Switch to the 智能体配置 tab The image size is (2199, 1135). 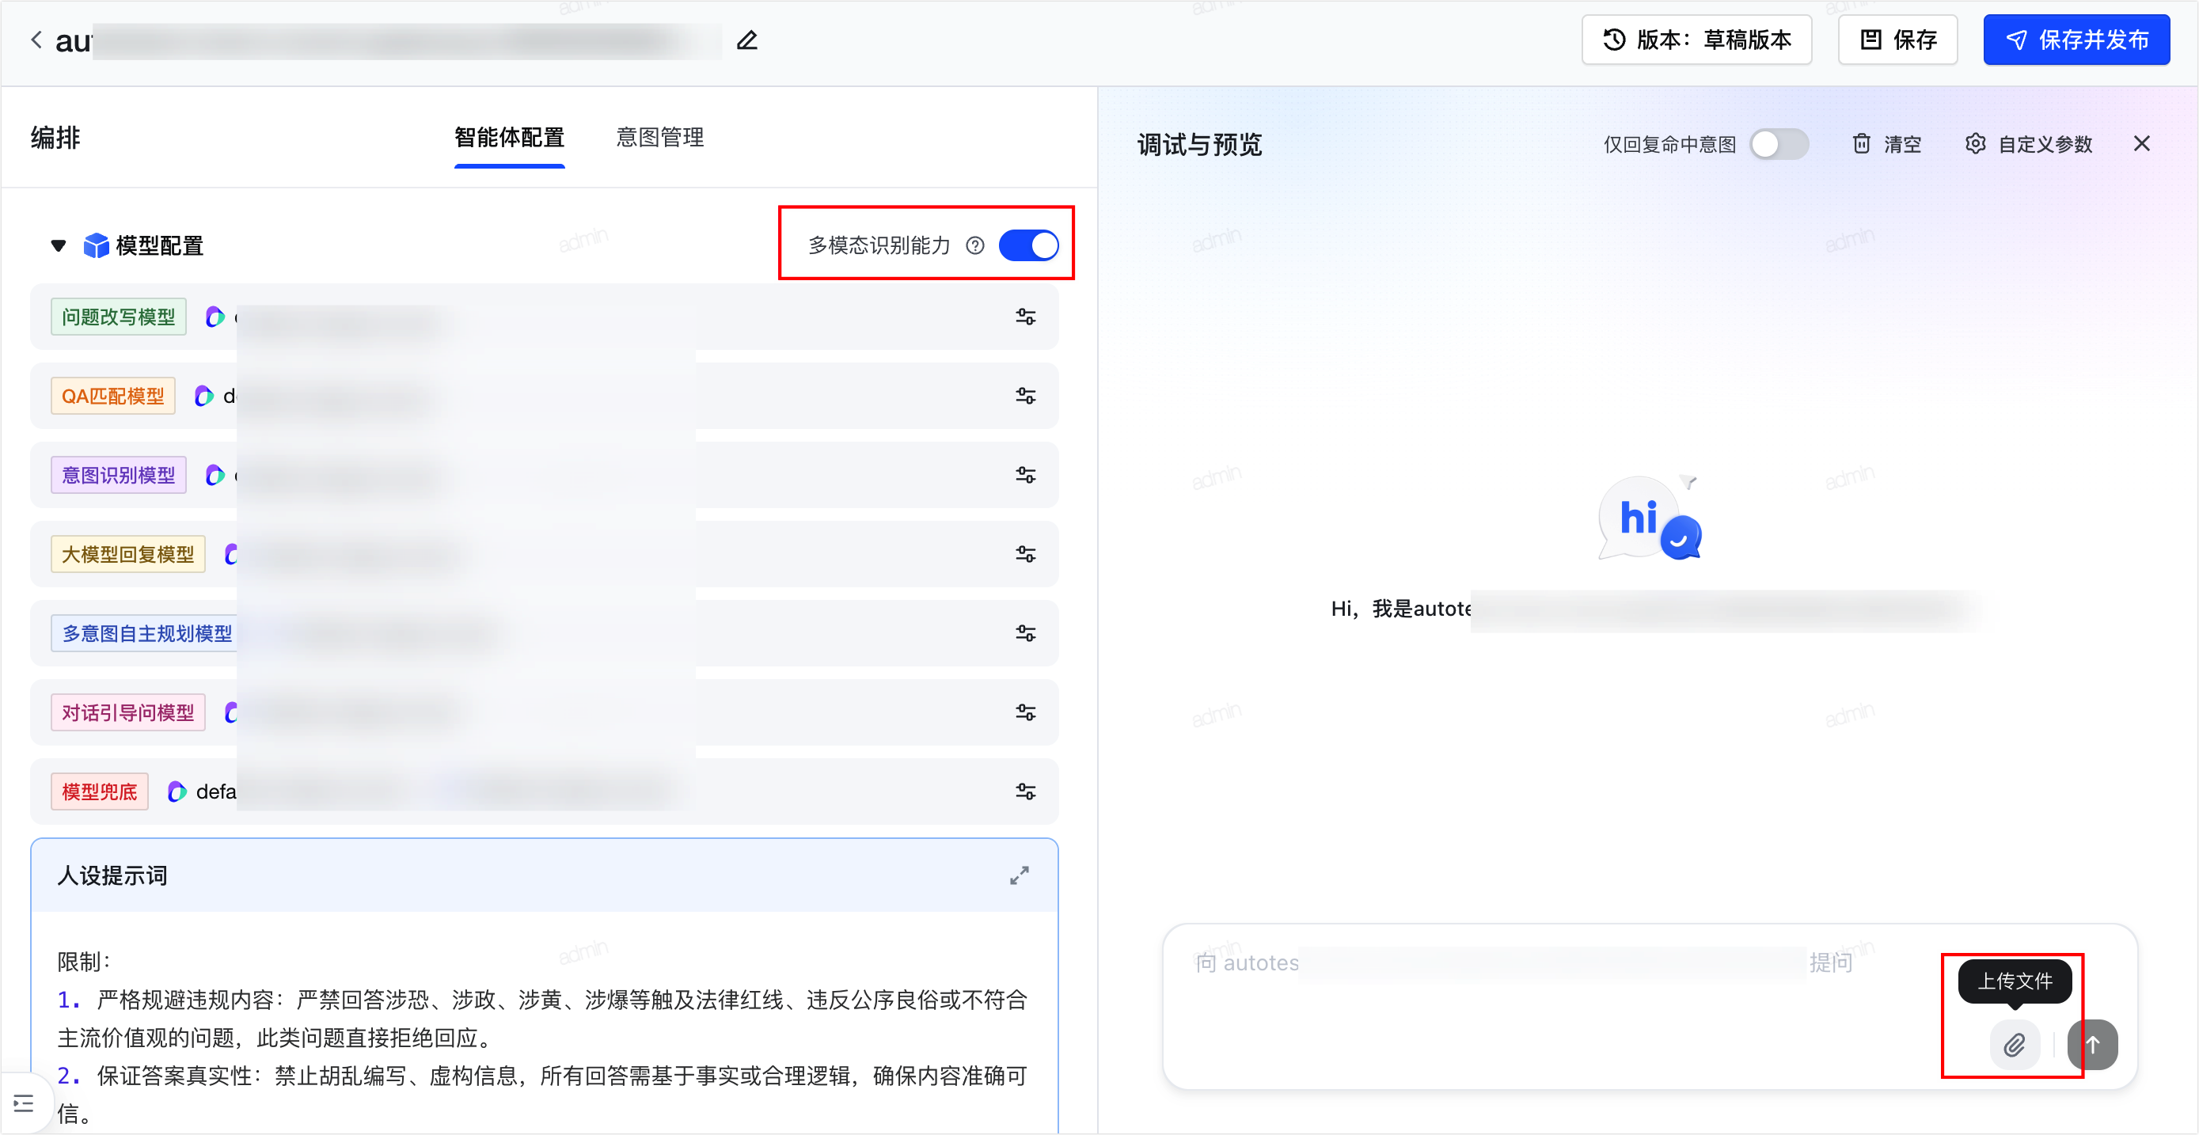tap(510, 138)
